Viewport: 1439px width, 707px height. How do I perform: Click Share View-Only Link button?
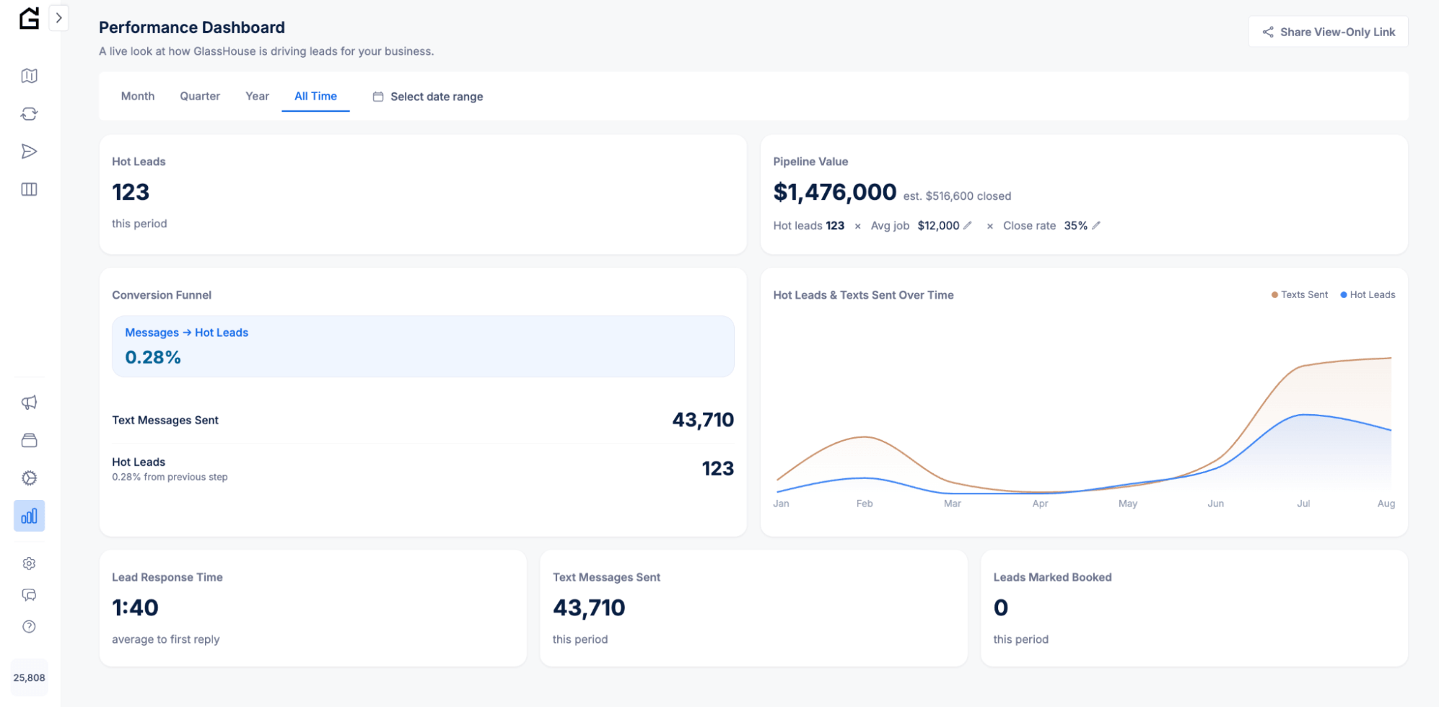coord(1329,32)
